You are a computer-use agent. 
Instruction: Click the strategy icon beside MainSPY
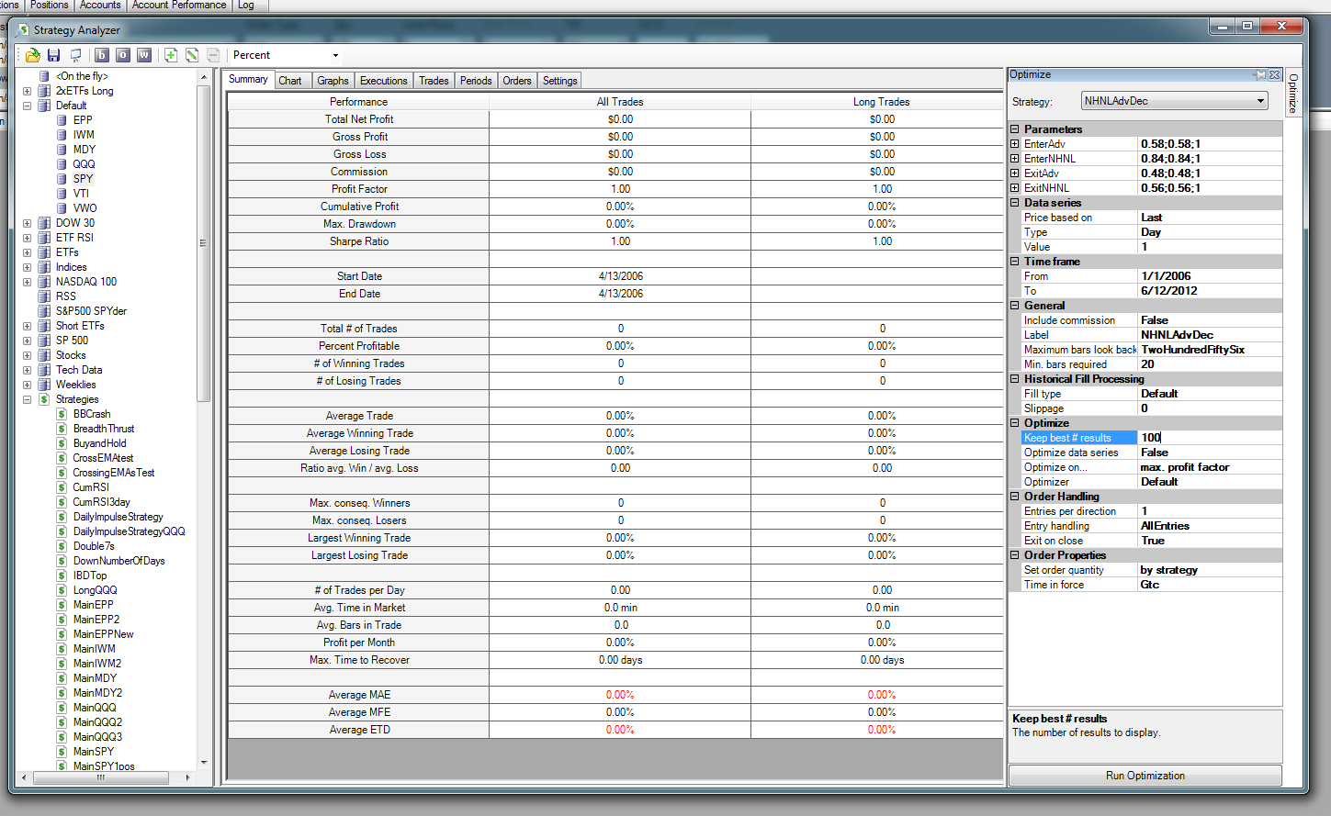62,752
